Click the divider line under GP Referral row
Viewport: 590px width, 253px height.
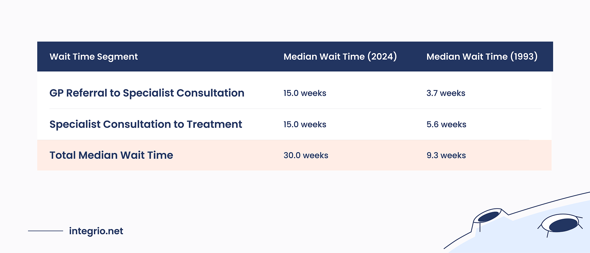click(295, 109)
